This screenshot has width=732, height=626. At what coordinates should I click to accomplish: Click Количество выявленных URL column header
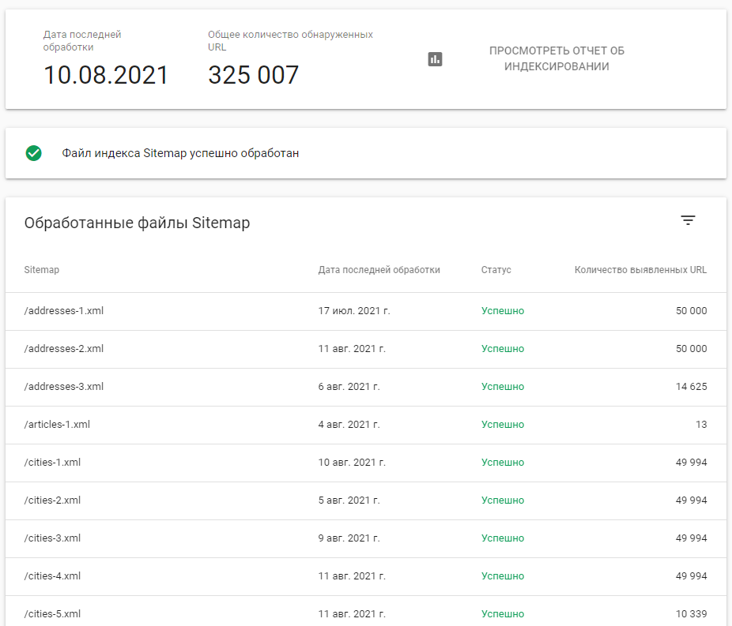[x=640, y=270]
